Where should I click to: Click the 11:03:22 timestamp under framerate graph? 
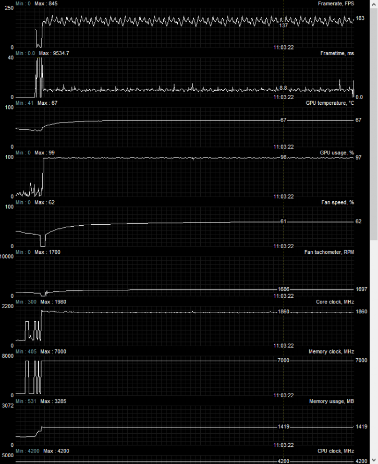pyautogui.click(x=283, y=47)
